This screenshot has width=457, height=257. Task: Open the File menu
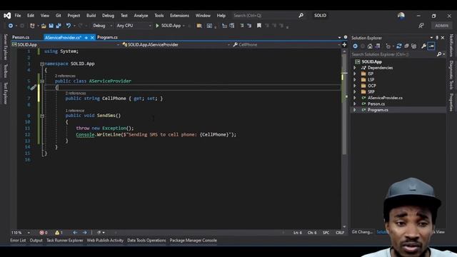[18, 16]
